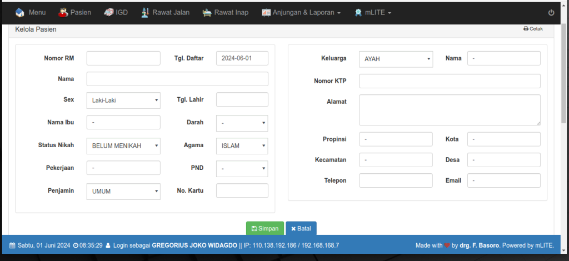Click the Batal cancel button

(301, 228)
